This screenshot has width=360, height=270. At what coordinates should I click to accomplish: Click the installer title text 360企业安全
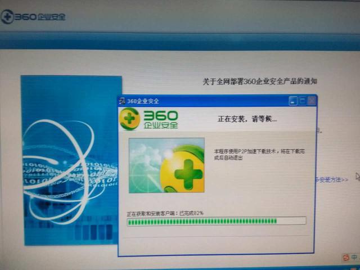click(x=143, y=101)
